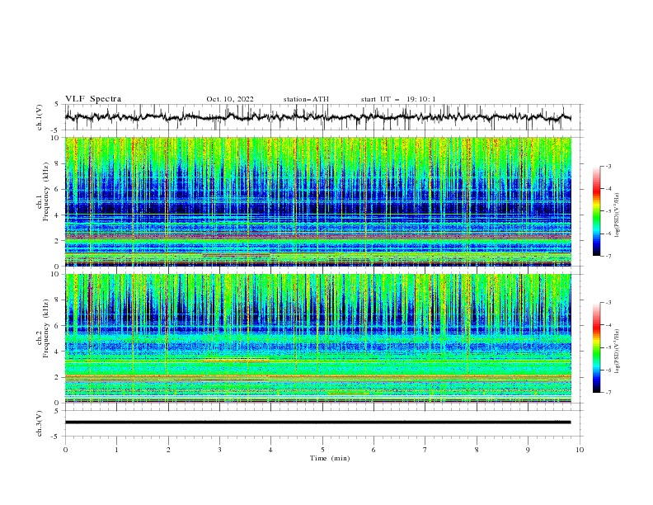Click the "ch.3(V)" axis label
The width and height of the screenshot is (653, 505).
pyautogui.click(x=40, y=423)
